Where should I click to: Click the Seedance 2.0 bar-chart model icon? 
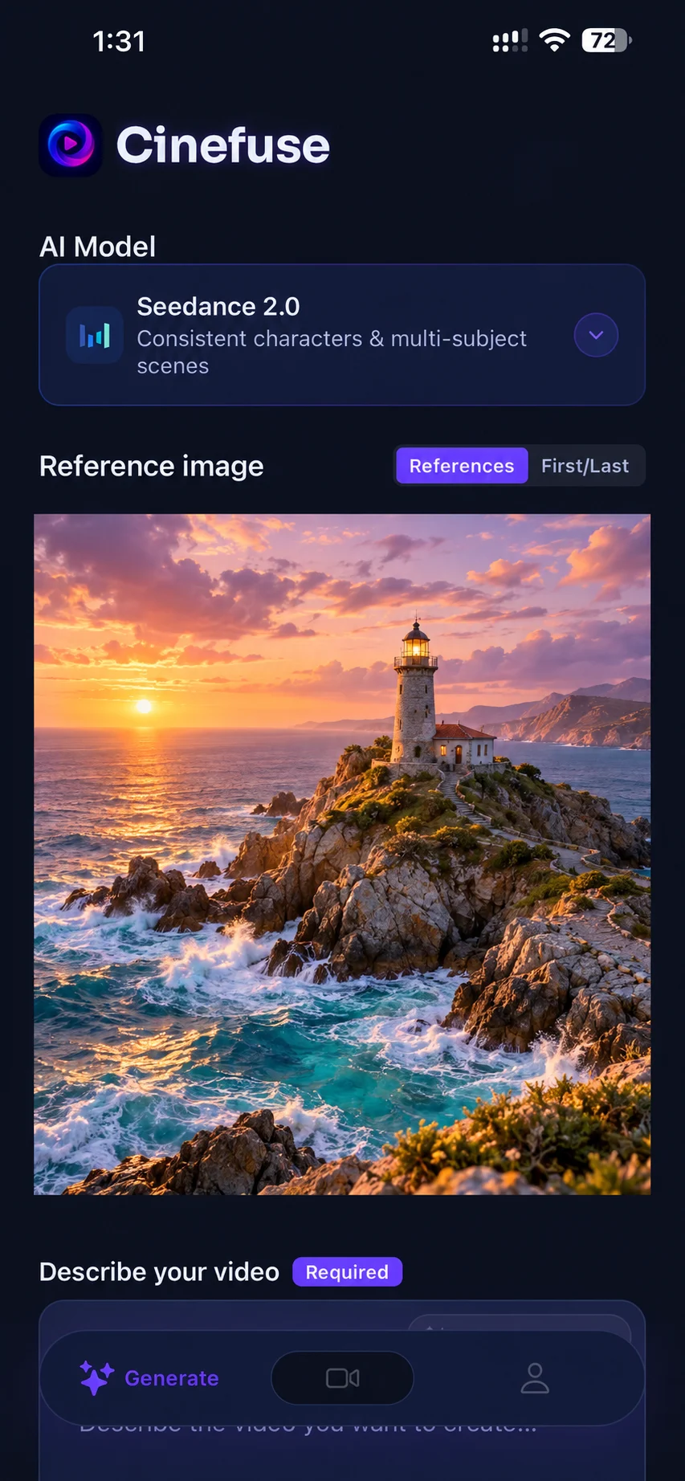pos(95,335)
